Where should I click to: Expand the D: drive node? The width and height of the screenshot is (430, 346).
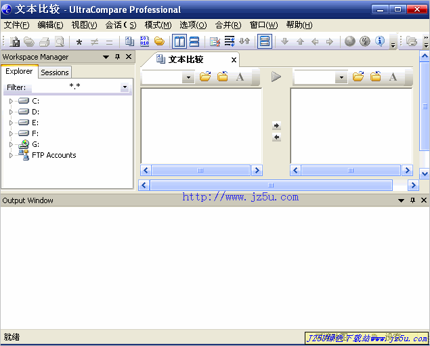point(11,112)
